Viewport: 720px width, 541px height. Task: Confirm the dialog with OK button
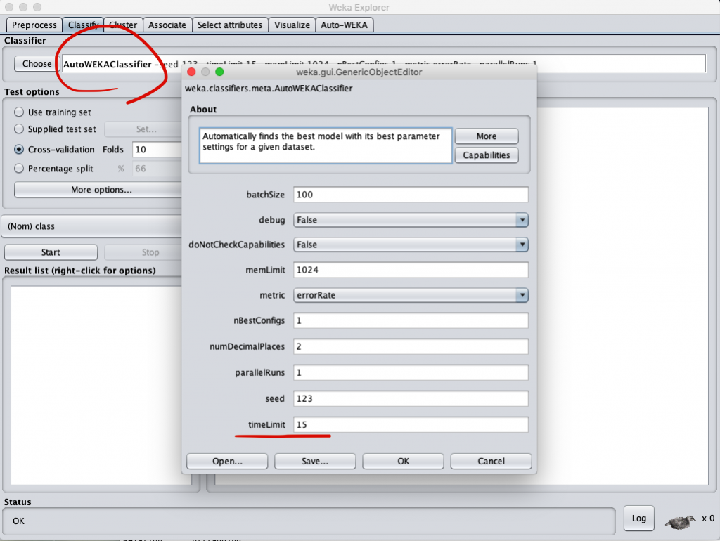[403, 461]
